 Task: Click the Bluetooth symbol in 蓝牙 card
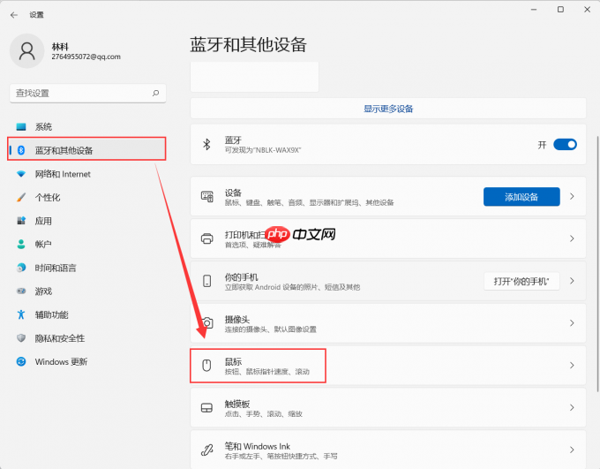(x=206, y=145)
